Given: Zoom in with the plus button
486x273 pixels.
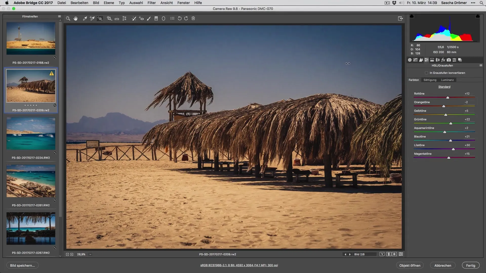Looking at the screenshot, I should (x=72, y=254).
